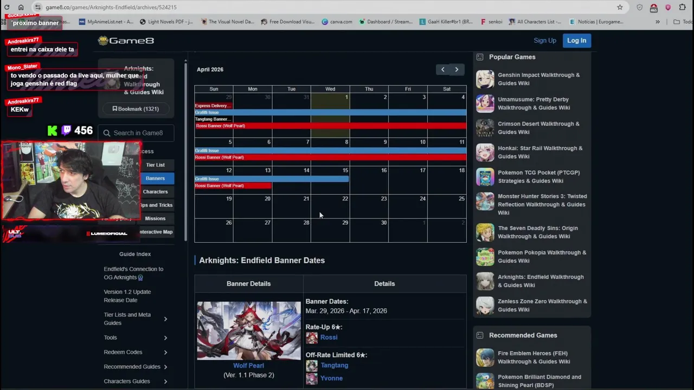Click the Crimson Desert game icon
Screen dimensions: 694x390
pyautogui.click(x=485, y=128)
